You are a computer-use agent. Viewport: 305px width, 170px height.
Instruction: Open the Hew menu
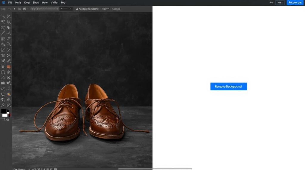pyautogui.click(x=45, y=2)
